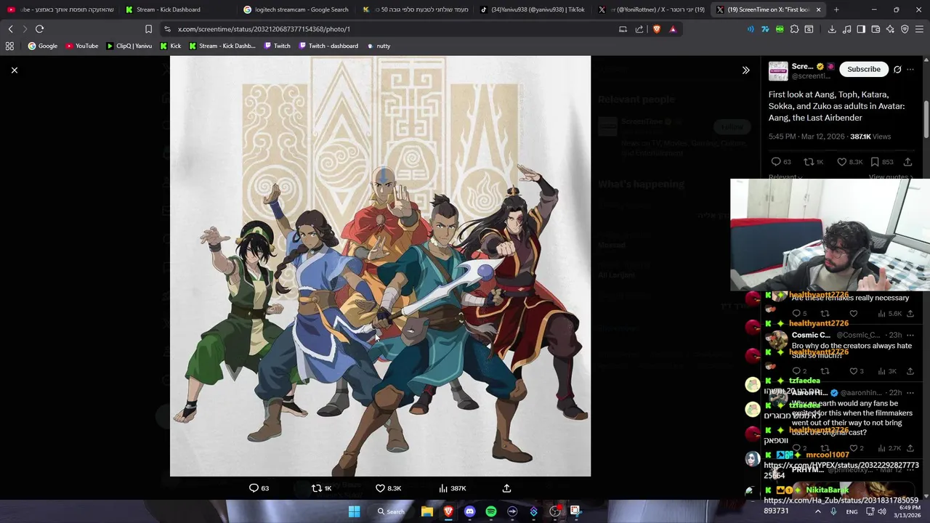The height and width of the screenshot is (523, 930).
Task: Open the post timestamp 5:45 PM Mar 12, 2026
Action: click(806, 137)
